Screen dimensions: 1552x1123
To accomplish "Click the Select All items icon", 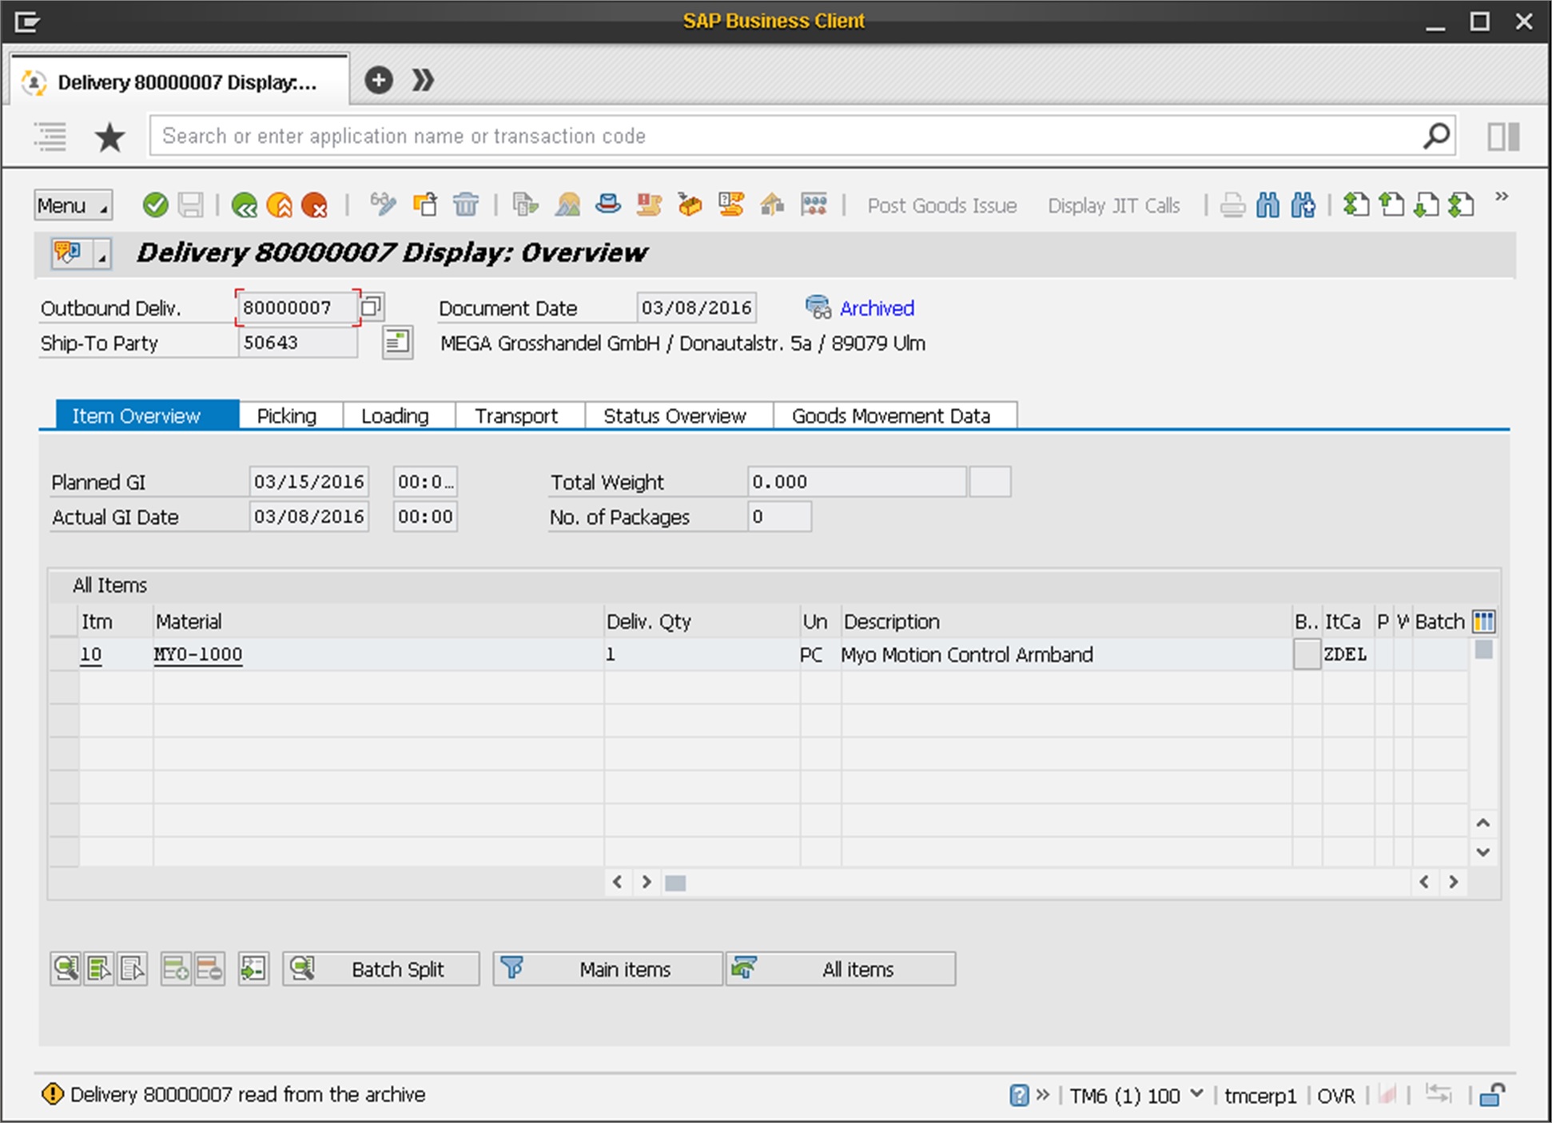I will point(99,969).
